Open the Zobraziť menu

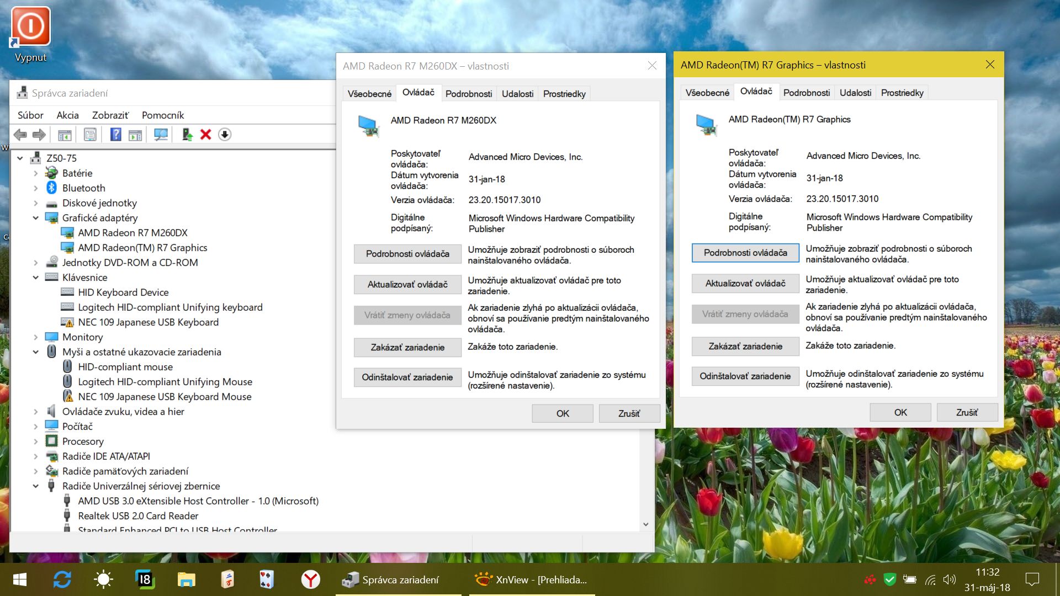(x=110, y=115)
